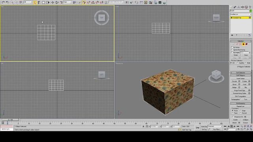253x142 pixels.
Task: Collapse the Edit Polygons rollout
Action: (x=240, y=75)
